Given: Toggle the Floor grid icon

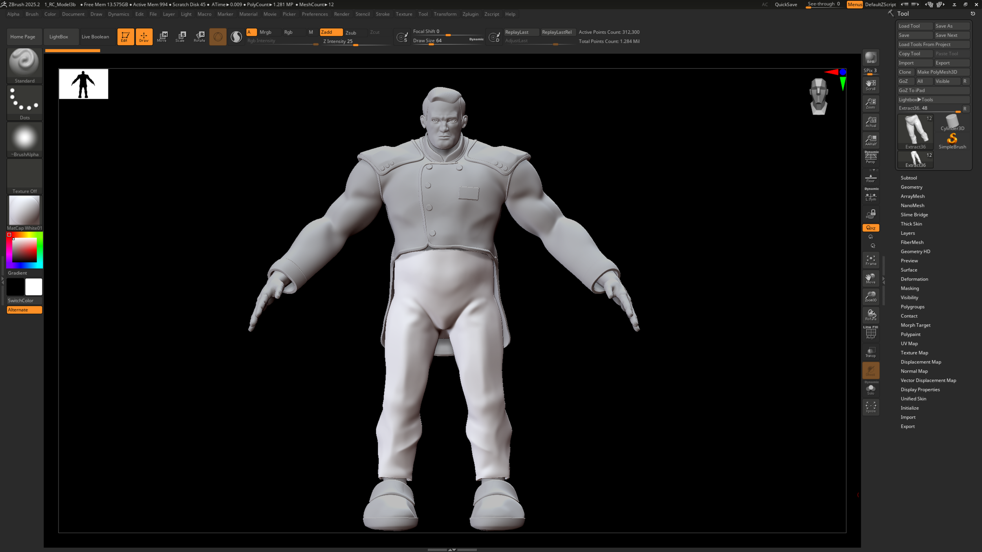Looking at the screenshot, I should point(870,178).
